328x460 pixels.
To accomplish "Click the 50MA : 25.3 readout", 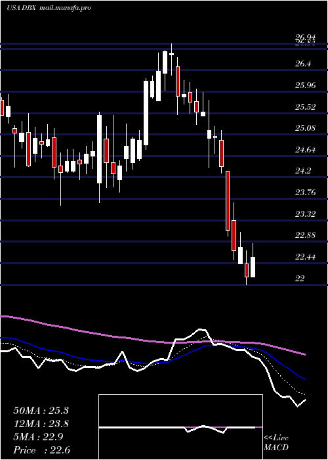I will pyautogui.click(x=41, y=411).
